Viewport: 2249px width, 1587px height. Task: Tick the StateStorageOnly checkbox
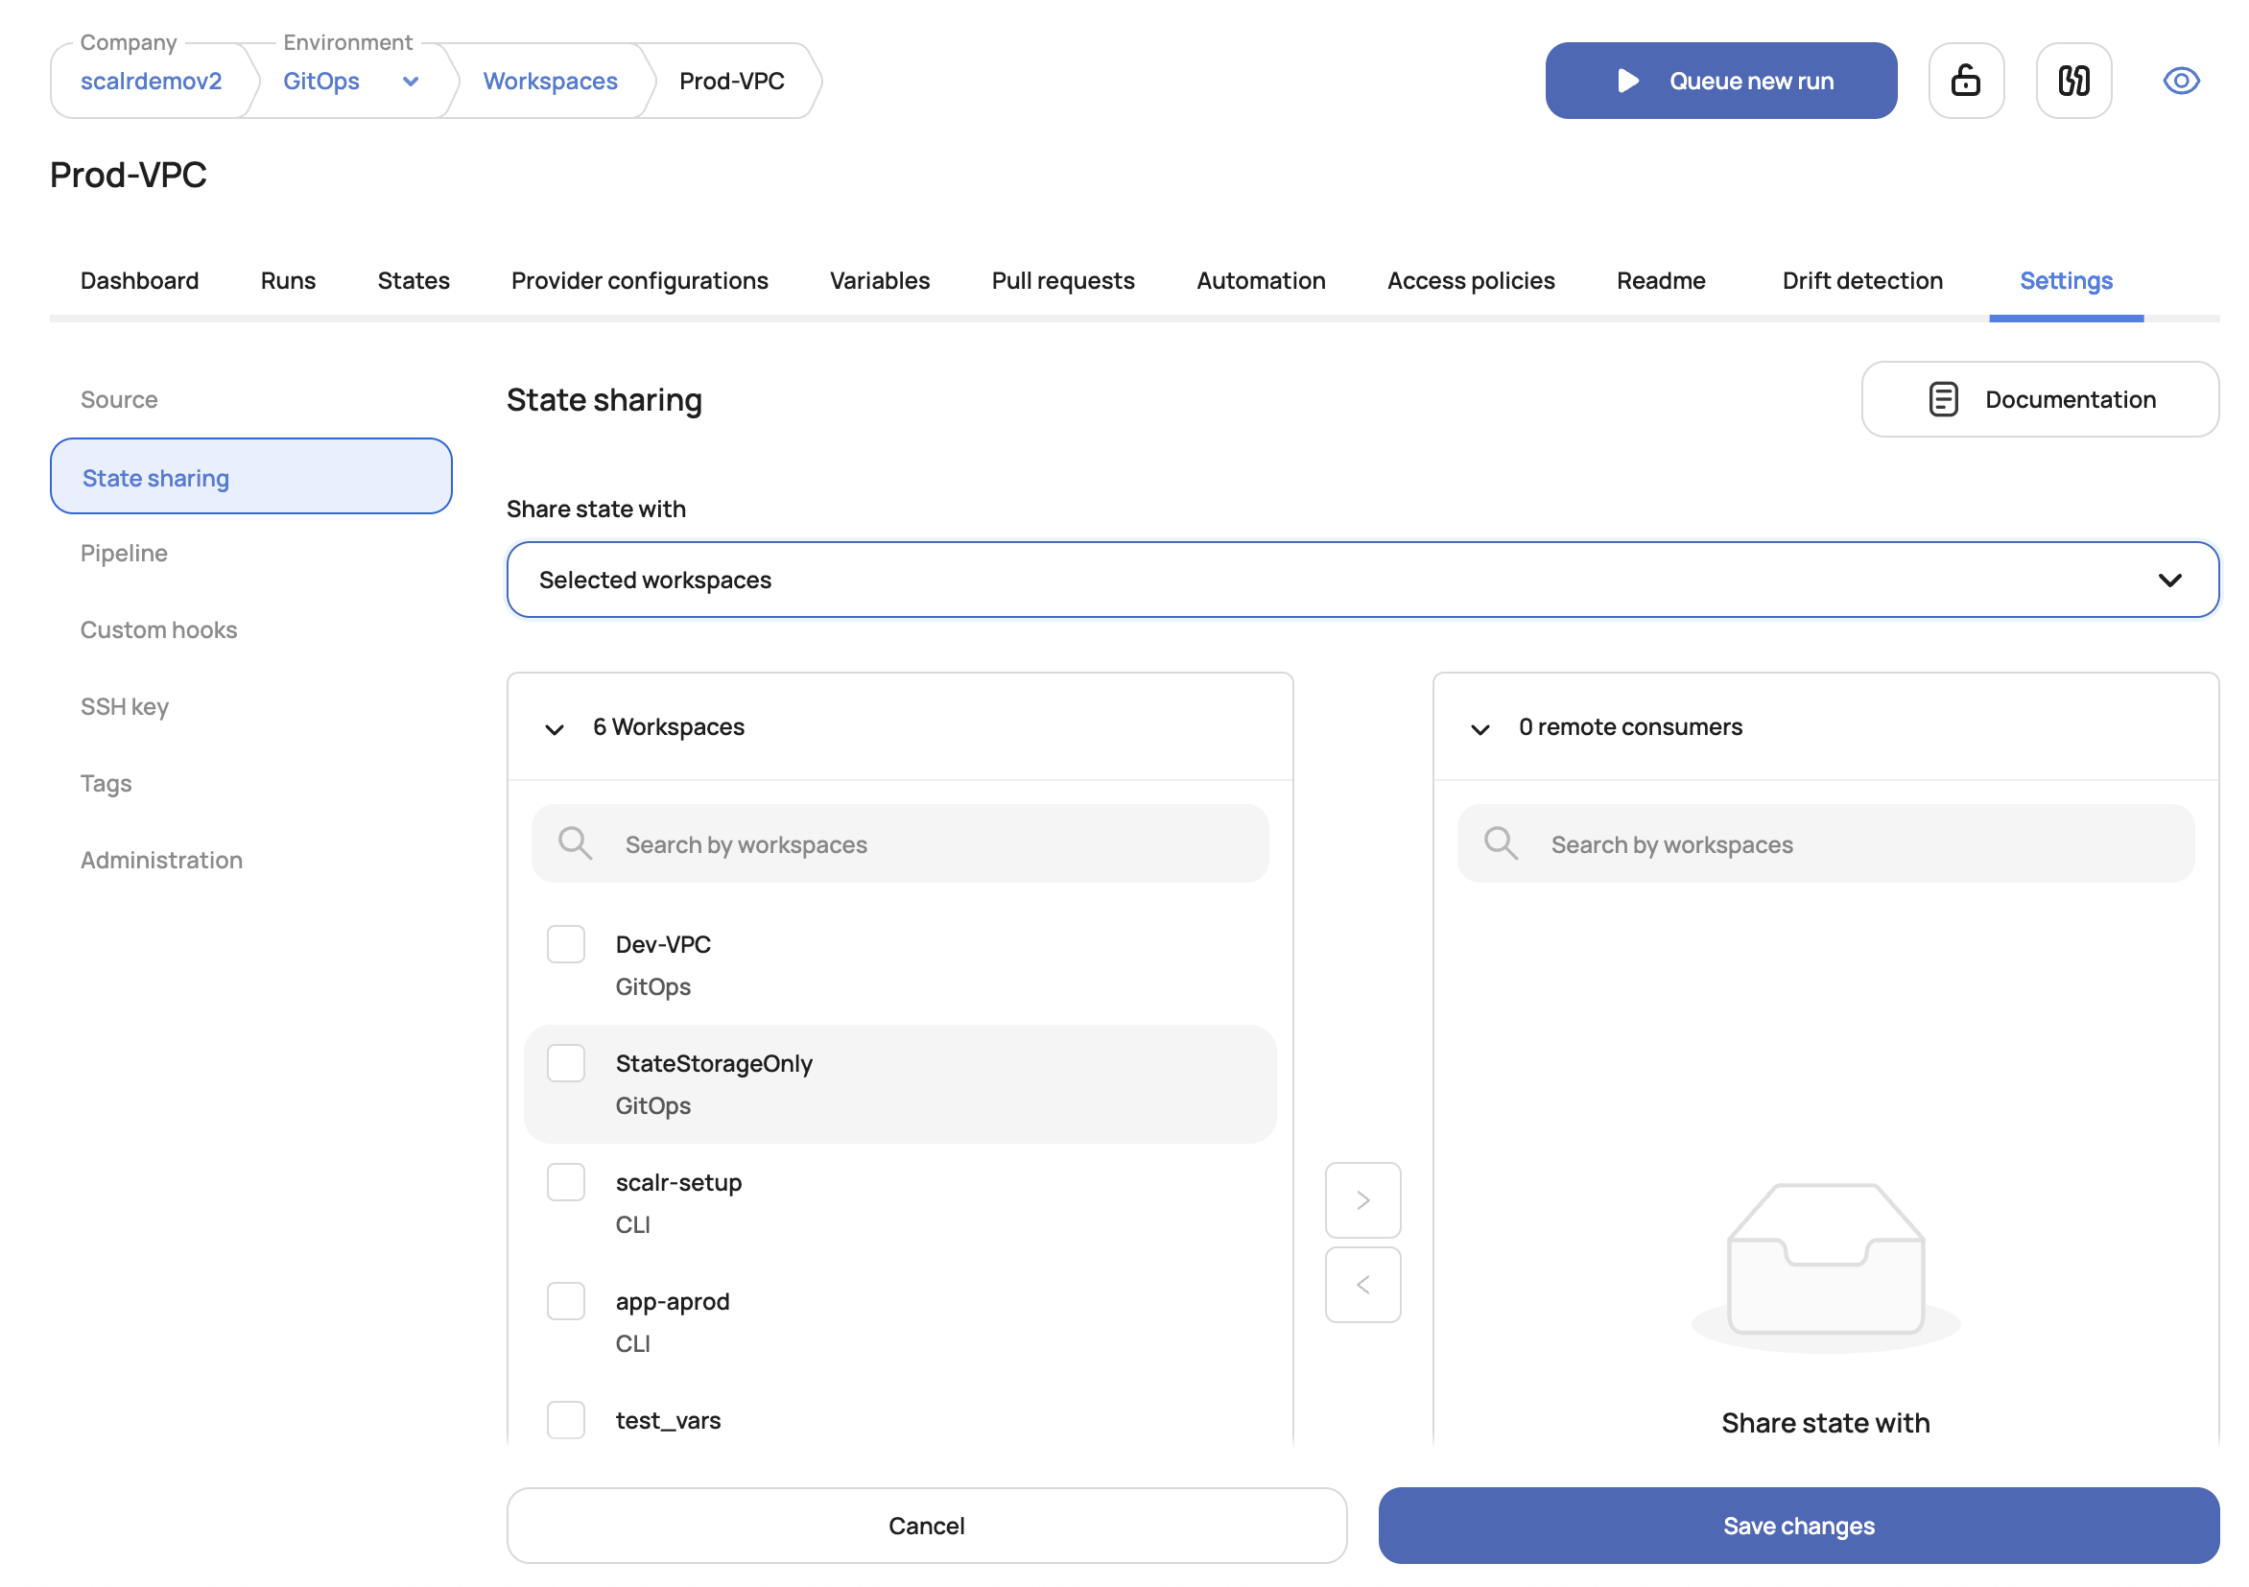coord(565,1062)
